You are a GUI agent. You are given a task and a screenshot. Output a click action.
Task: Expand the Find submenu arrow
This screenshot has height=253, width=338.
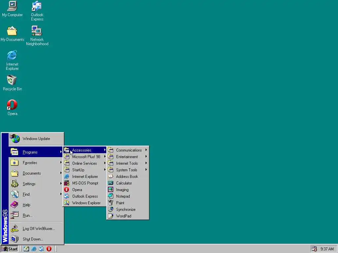pos(61,194)
